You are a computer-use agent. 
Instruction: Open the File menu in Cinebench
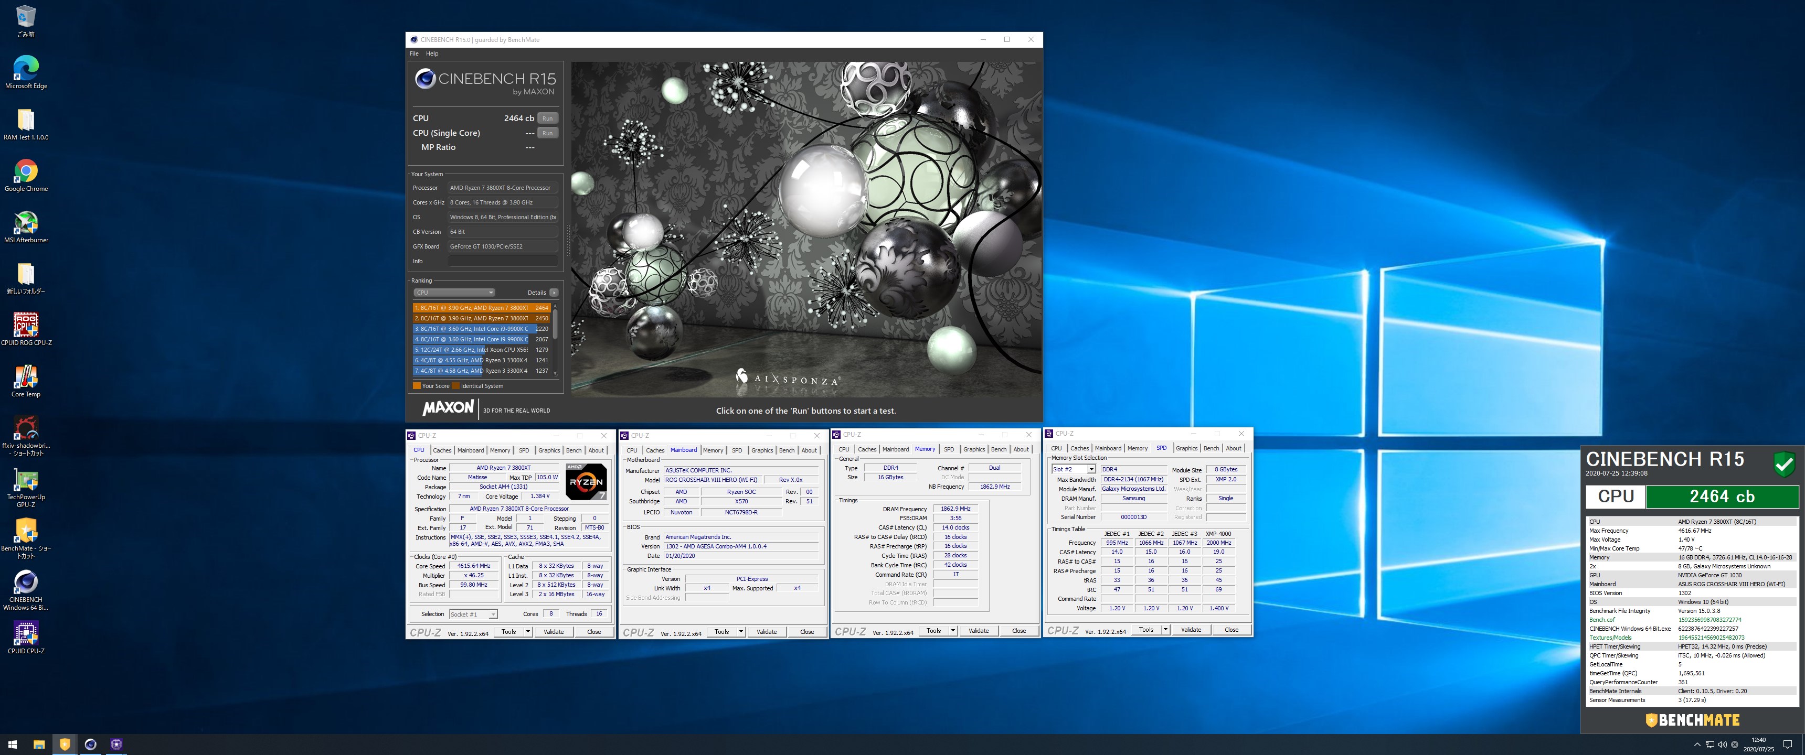pos(414,53)
